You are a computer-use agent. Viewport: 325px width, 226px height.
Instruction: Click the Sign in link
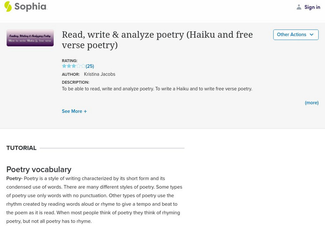click(312, 7)
